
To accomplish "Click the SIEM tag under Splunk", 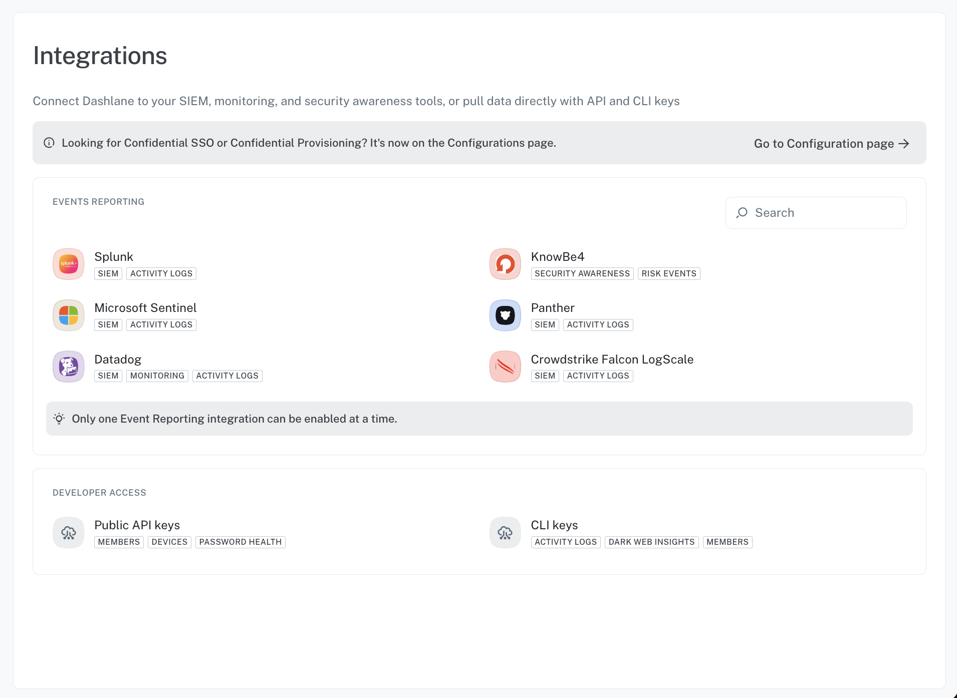I will (x=108, y=274).
